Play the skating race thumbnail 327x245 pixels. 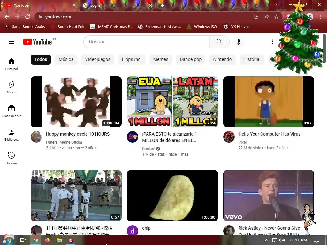click(76, 196)
